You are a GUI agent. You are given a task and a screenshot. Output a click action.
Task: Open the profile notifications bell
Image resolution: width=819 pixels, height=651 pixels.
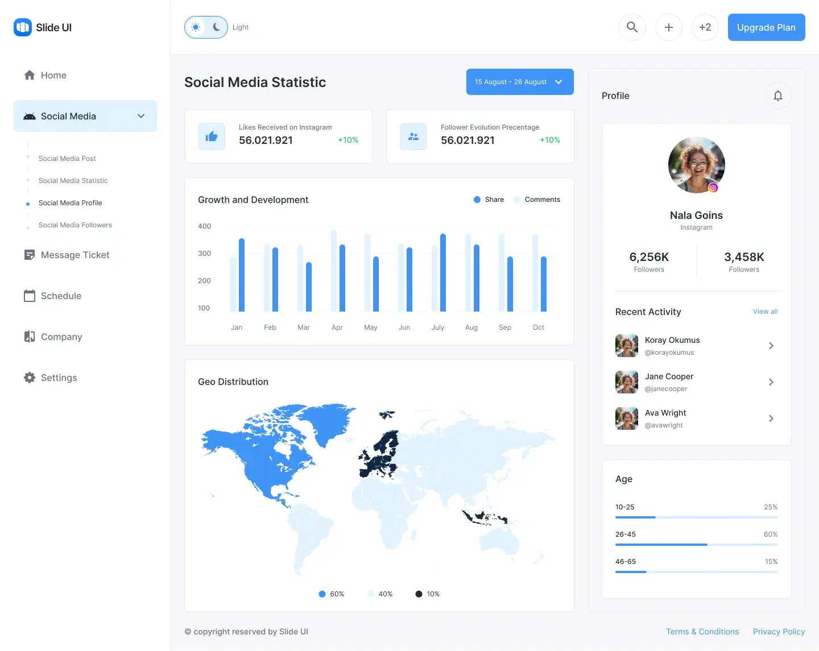click(x=778, y=96)
